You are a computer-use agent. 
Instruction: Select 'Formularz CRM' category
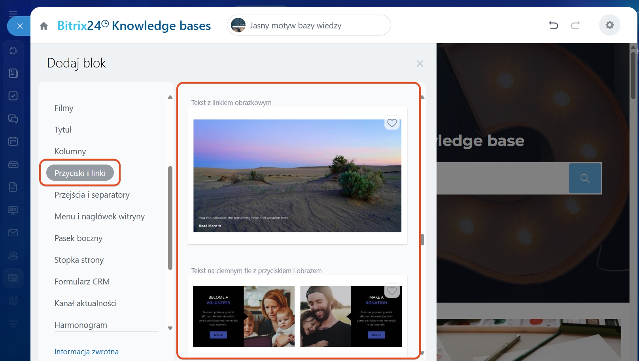(82, 282)
